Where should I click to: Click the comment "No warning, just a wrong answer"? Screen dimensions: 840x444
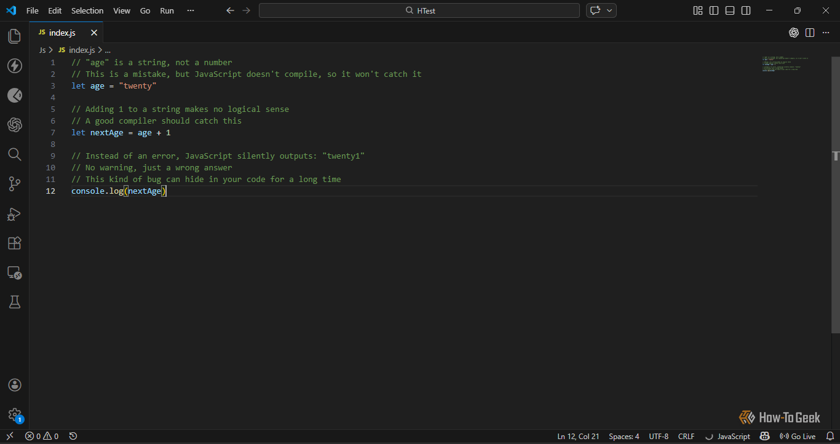pos(152,167)
